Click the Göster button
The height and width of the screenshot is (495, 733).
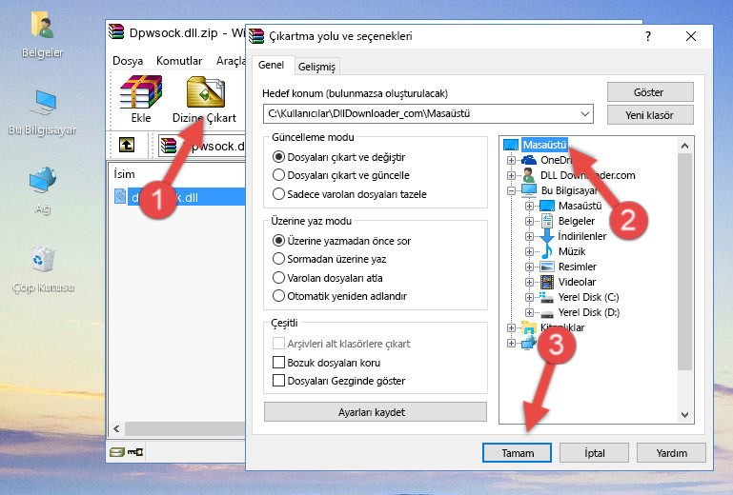650,92
